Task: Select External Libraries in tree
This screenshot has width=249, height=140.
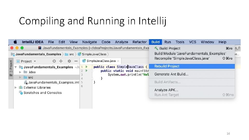Action: click(x=37, y=87)
